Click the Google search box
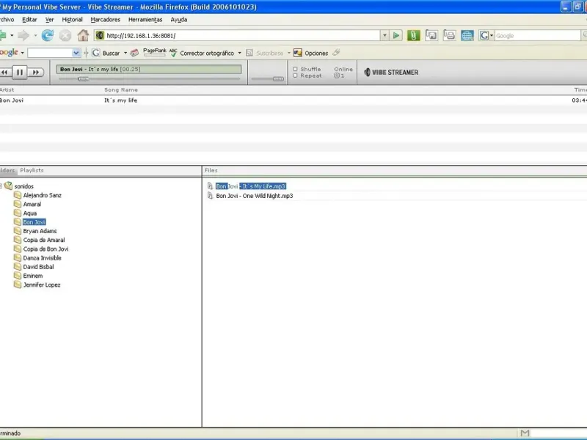 pos(538,35)
